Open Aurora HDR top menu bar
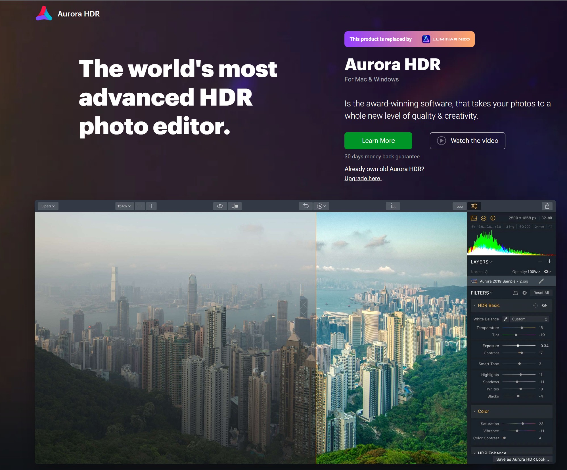The height and width of the screenshot is (470, 567). (48, 206)
